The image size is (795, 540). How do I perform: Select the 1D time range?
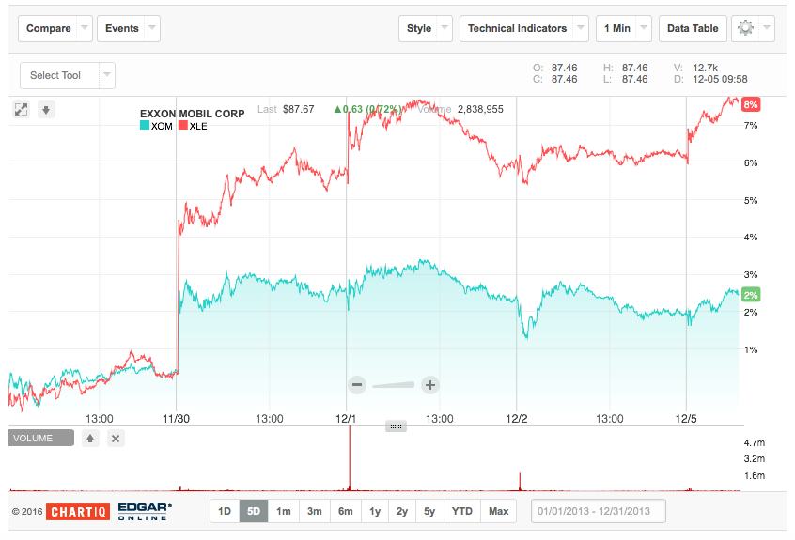point(225,511)
